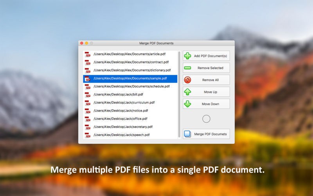The width and height of the screenshot is (313, 196).
Task: Click the Merge PDF Documets button label
Action: click(x=210, y=134)
